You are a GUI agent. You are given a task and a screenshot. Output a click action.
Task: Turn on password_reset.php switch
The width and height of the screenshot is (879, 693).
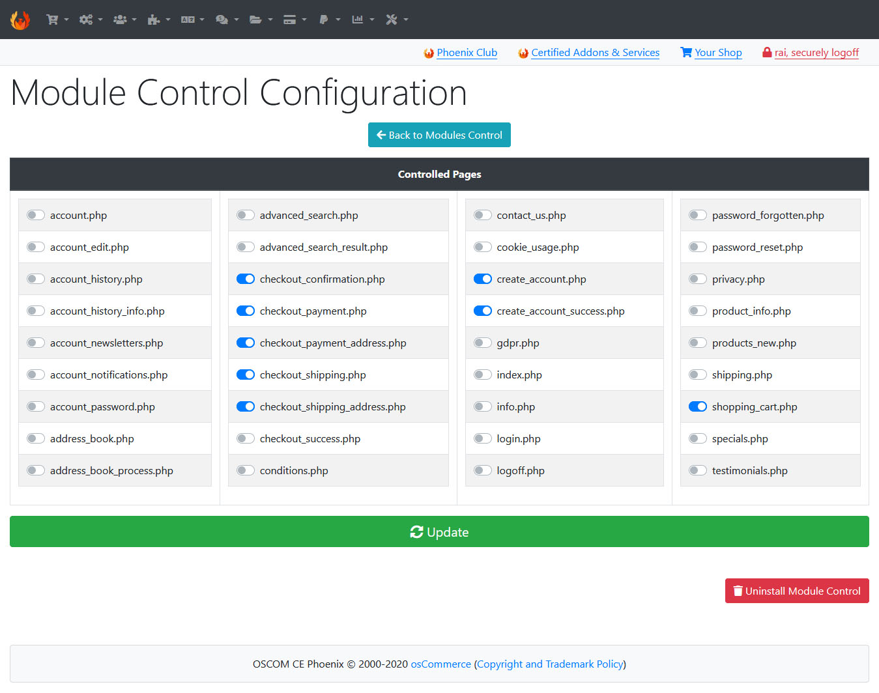coord(698,247)
